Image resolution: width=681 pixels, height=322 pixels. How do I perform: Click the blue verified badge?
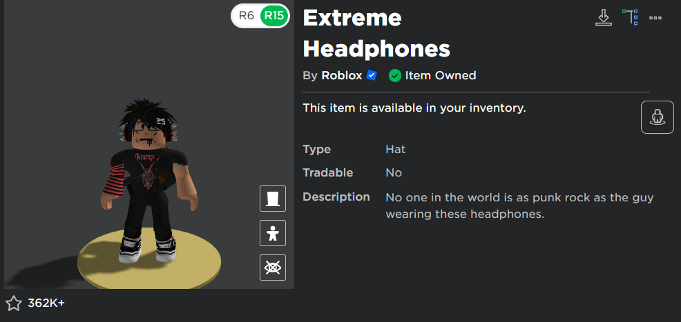point(372,75)
